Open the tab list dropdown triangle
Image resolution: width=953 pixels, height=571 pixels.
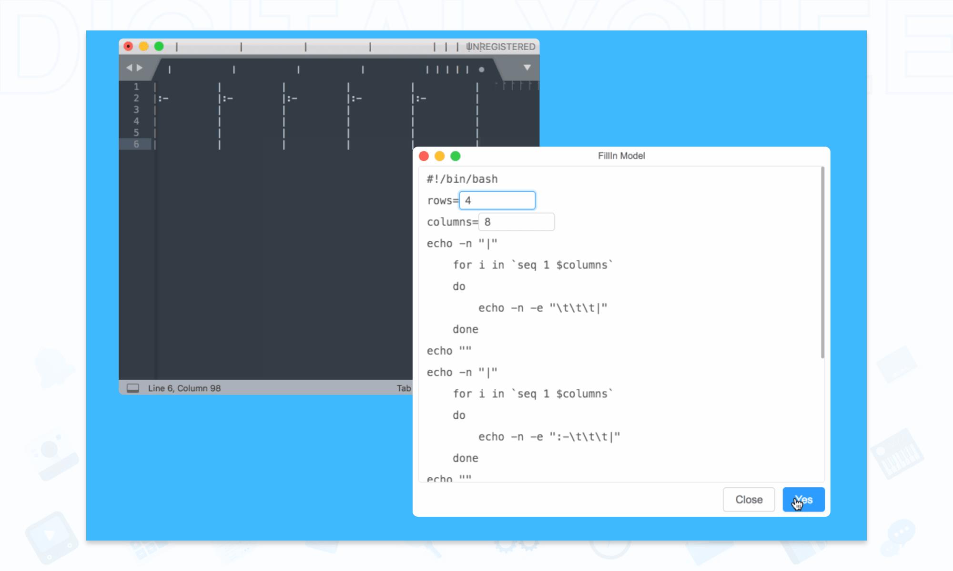pos(527,68)
